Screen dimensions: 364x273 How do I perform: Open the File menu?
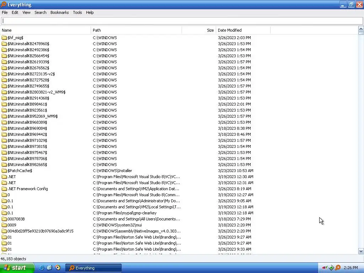point(5,12)
